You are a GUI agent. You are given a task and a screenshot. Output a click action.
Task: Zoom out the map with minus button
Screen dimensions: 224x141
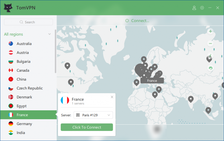[210, 43]
